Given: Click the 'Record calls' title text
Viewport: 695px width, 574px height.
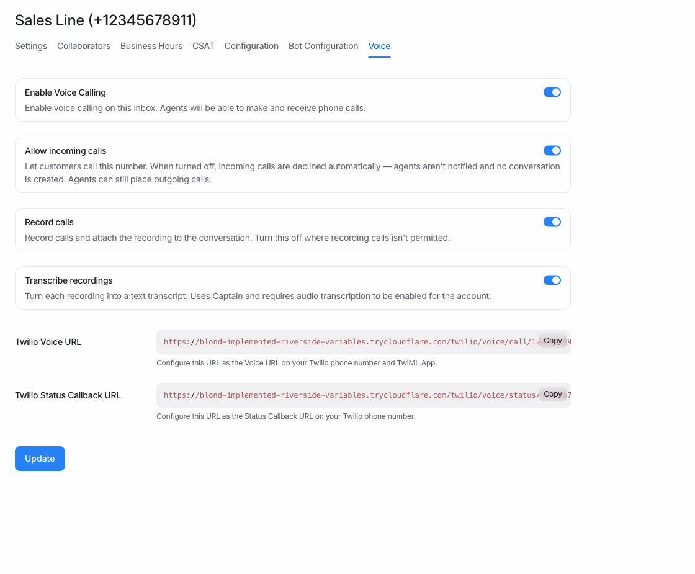Looking at the screenshot, I should click(49, 223).
